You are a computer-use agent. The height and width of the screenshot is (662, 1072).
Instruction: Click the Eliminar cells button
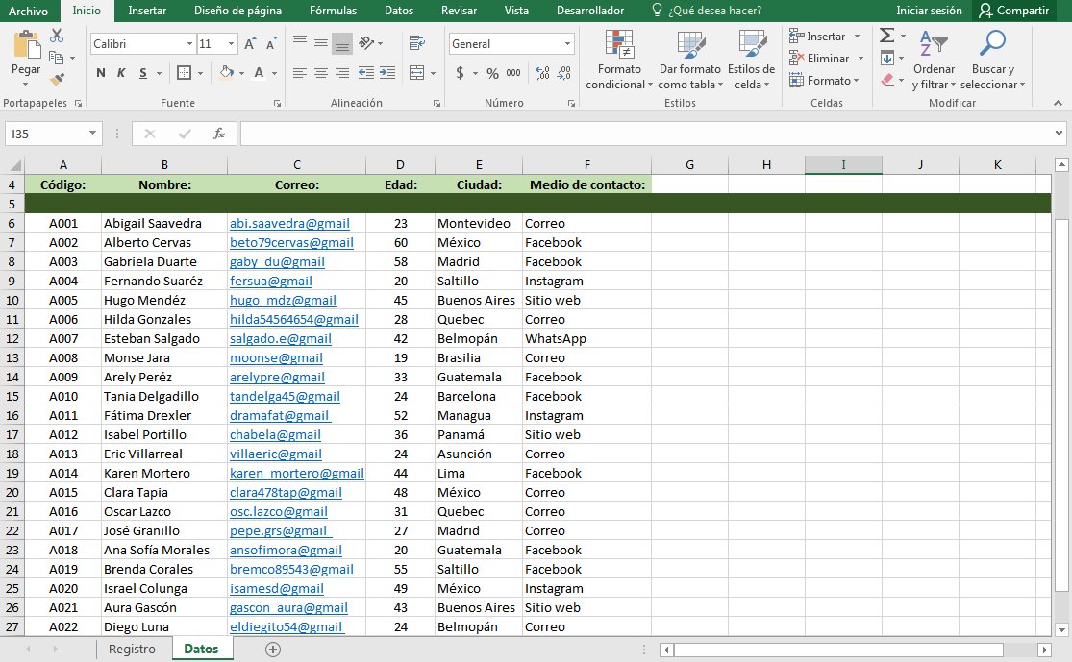827,59
